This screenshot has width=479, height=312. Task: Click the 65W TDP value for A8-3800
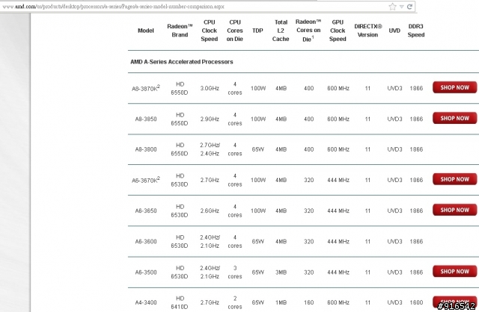pos(257,149)
